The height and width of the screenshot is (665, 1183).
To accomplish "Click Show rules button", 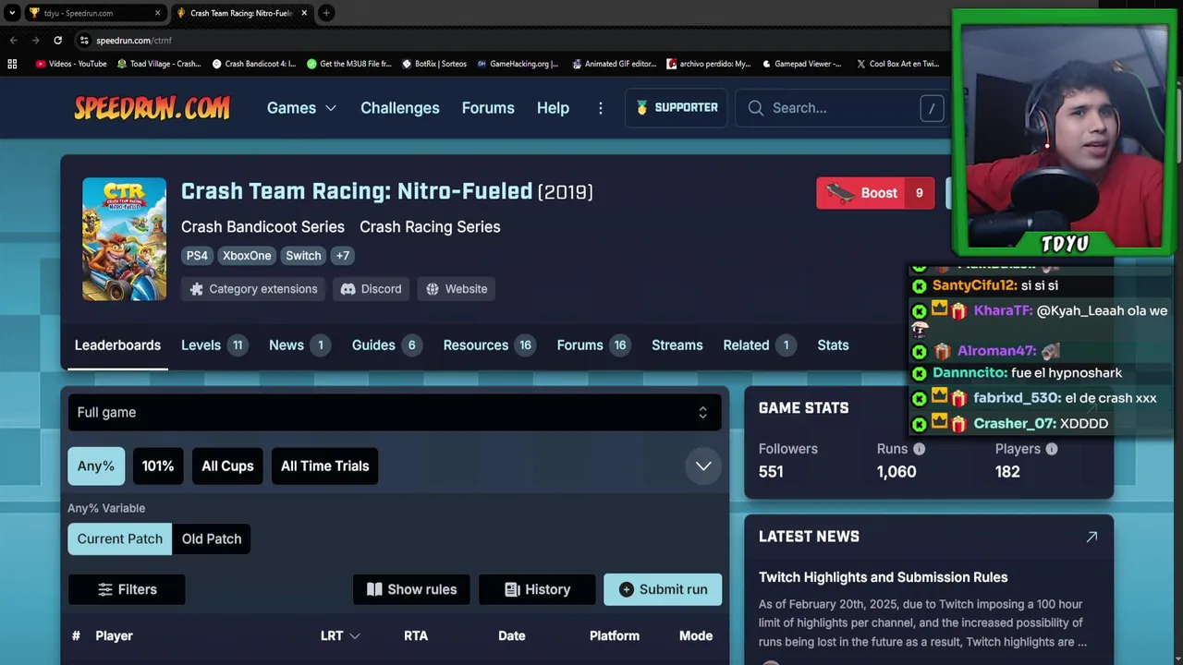I will 411,589.
